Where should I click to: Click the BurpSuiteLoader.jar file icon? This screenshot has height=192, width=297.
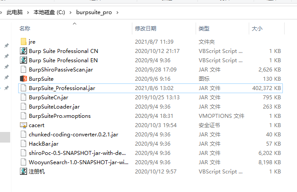(23, 106)
